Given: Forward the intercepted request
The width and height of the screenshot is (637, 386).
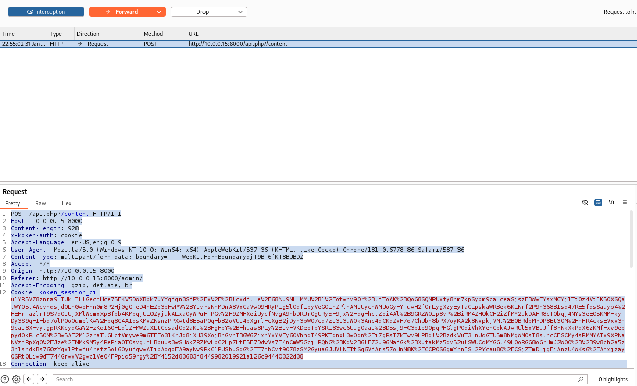Looking at the screenshot, I should coord(121,12).
